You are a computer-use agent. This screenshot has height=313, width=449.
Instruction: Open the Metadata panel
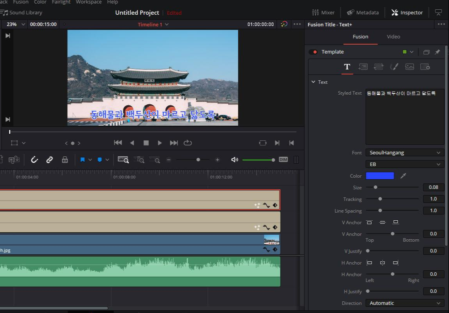coord(363,12)
